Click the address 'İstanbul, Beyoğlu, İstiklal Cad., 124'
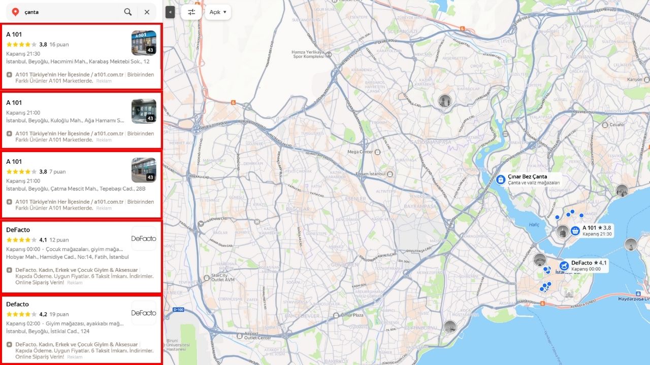The image size is (650, 365). 48,332
